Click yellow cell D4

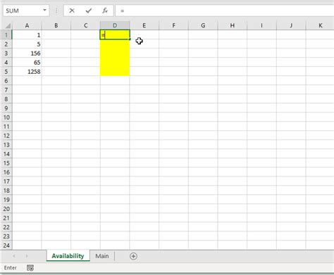pyautogui.click(x=115, y=63)
